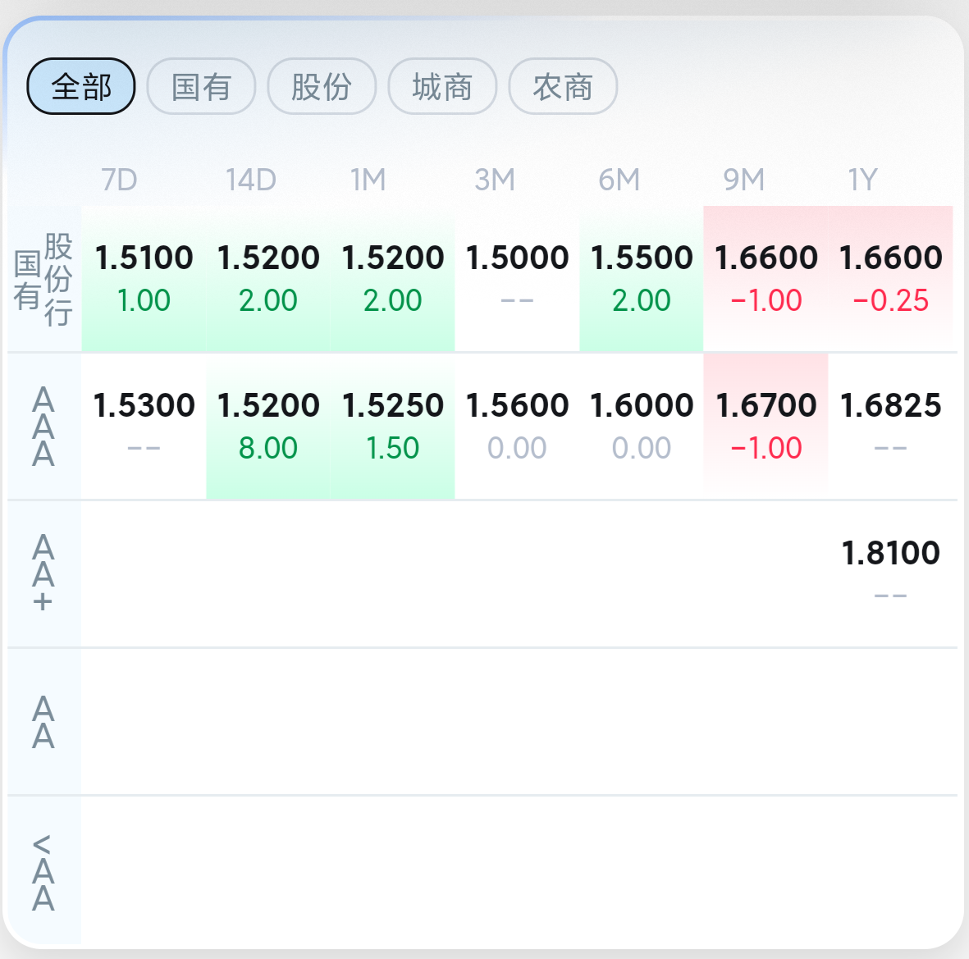This screenshot has width=969, height=959.
Task: Open the AAA 14D cell with 8.00
Action: [268, 427]
